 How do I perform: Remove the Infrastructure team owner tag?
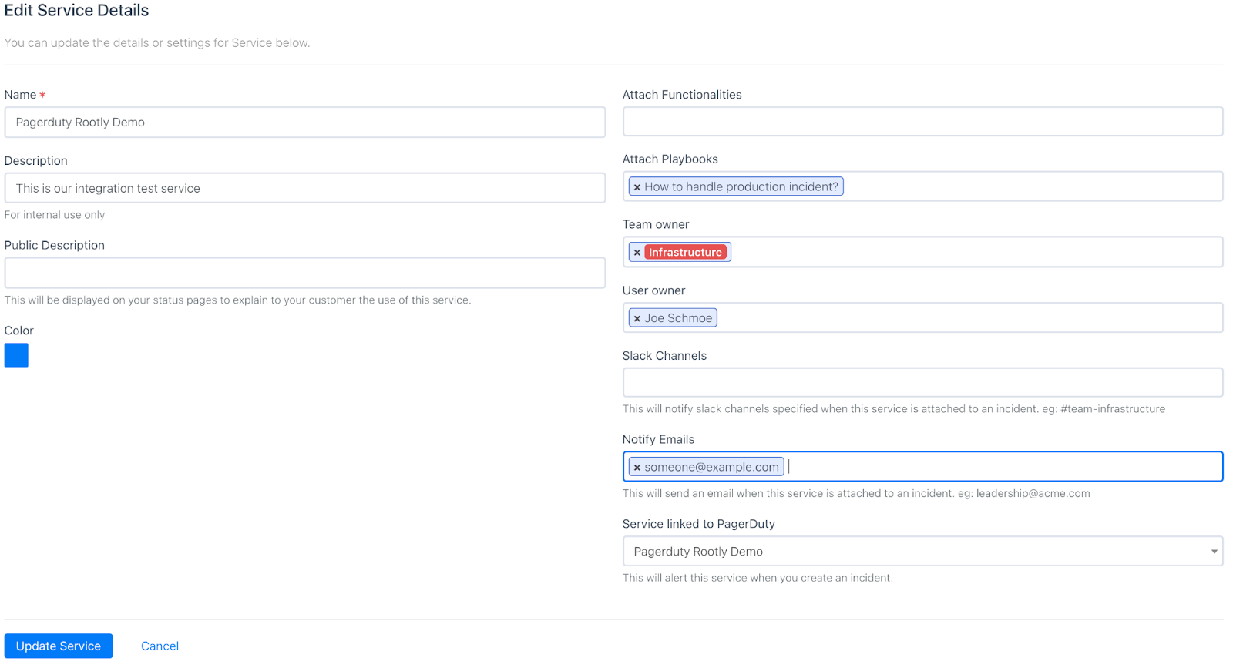click(x=637, y=253)
